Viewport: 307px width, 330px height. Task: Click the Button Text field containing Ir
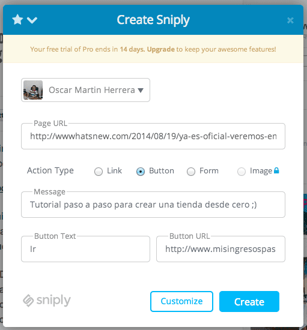pos(85,249)
